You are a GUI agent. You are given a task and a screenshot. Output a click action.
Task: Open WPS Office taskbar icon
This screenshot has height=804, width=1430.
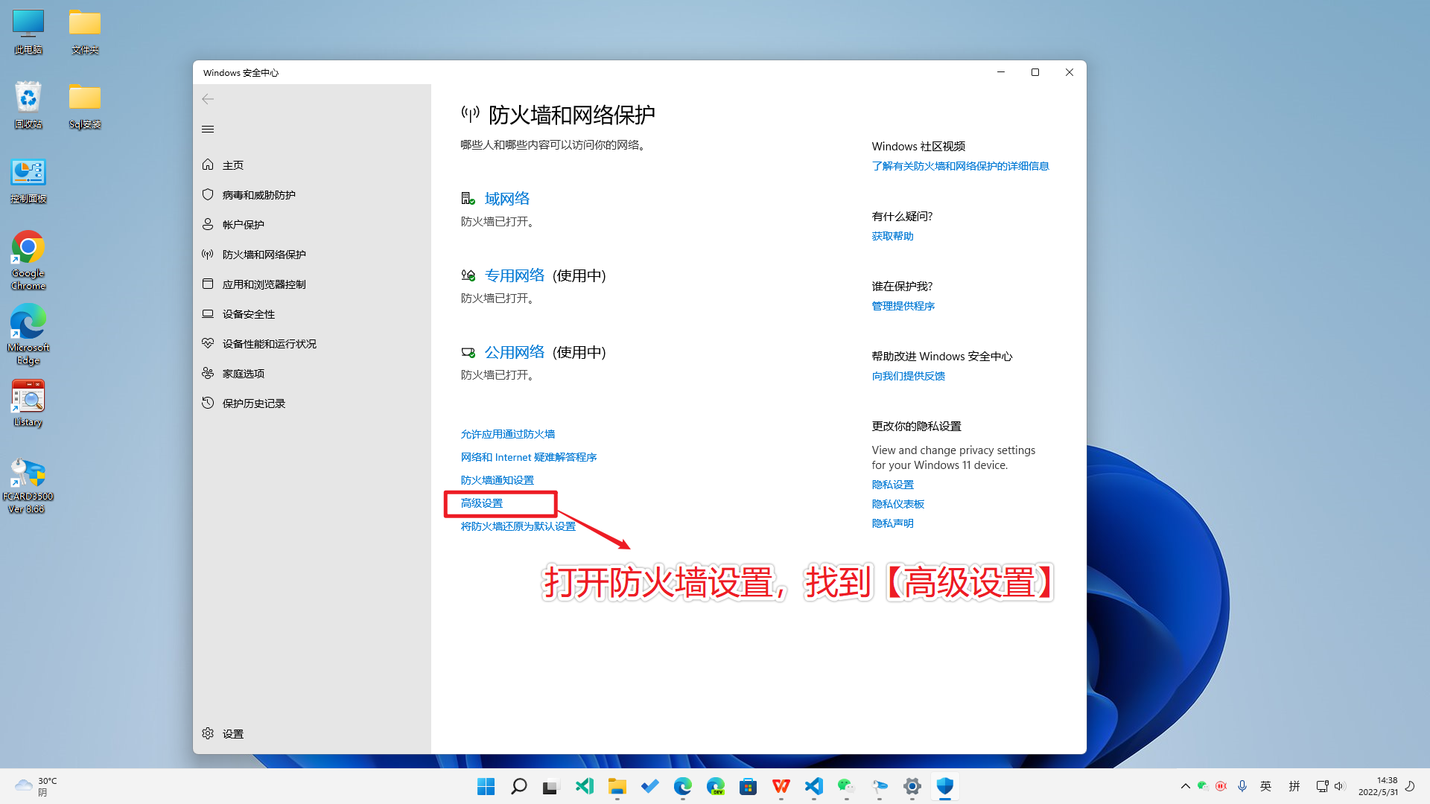(781, 786)
